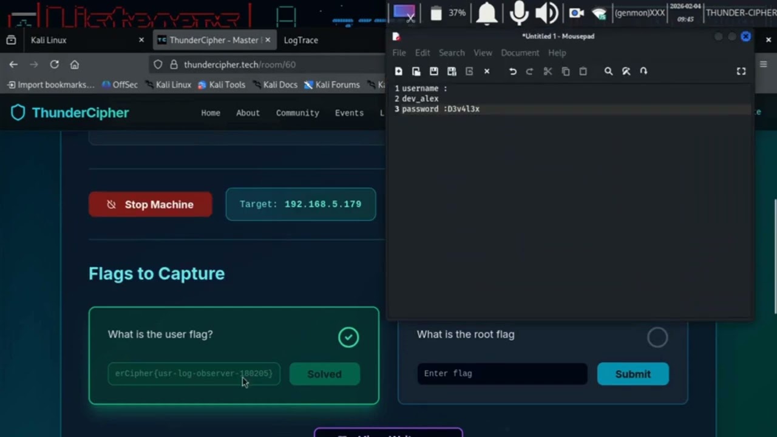
Task: Submit the root flag
Action: point(633,374)
